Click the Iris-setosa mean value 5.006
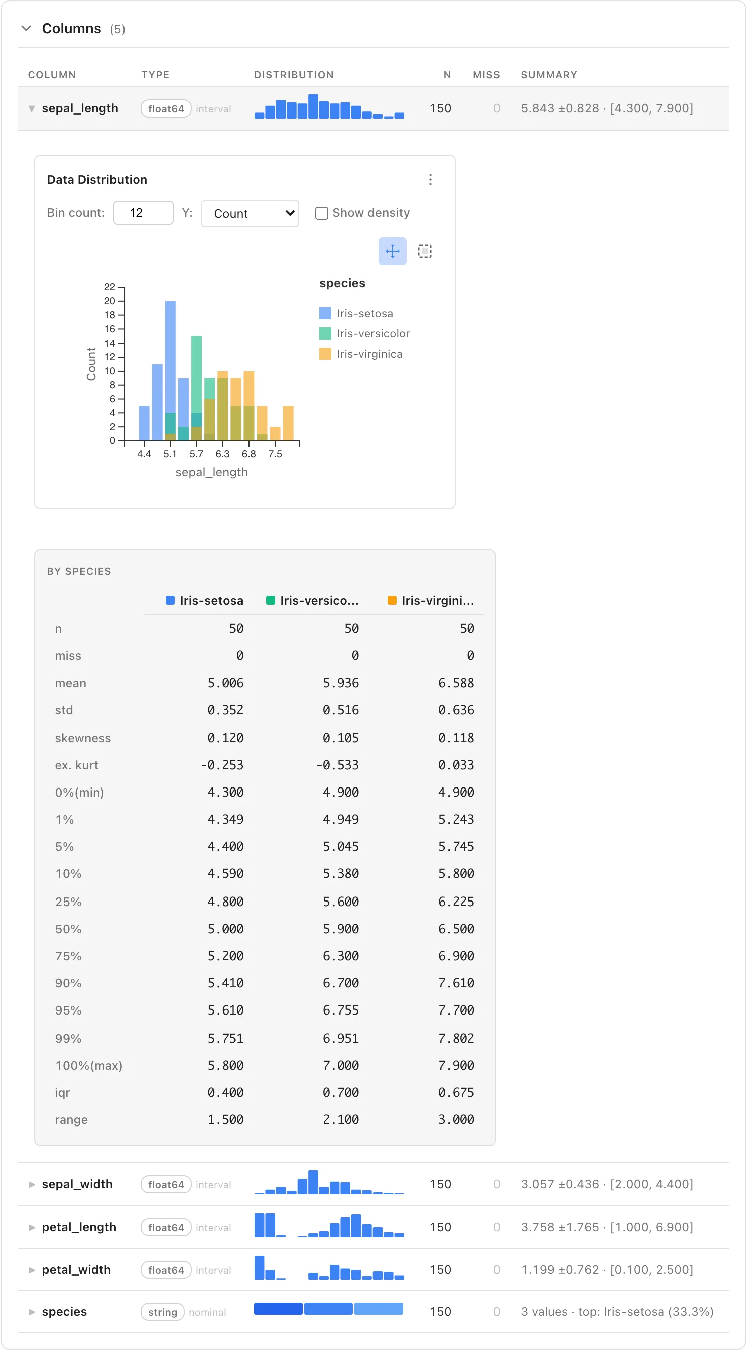The width and height of the screenshot is (746, 1351). [x=225, y=683]
